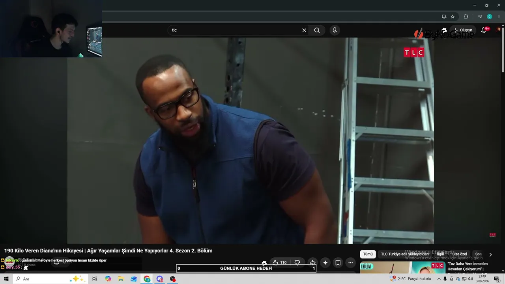Image resolution: width=505 pixels, height=284 pixels.
Task: Like the video with thumbs up
Action: (280, 263)
